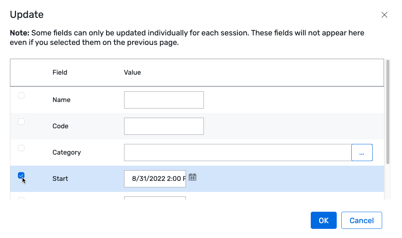Click the Value column header
Viewport: 402px width, 238px height.
click(x=132, y=72)
